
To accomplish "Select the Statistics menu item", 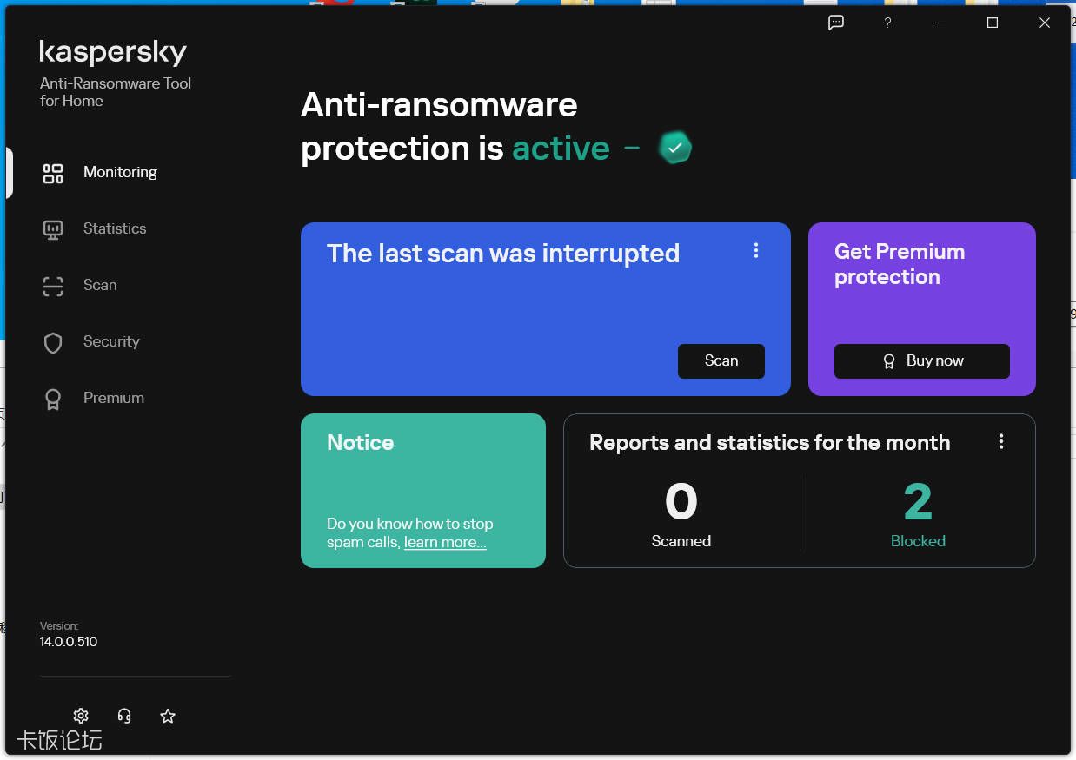I will point(115,228).
